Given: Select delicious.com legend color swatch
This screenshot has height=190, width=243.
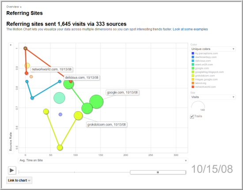Looking at the screenshot, I should pos(193,61).
